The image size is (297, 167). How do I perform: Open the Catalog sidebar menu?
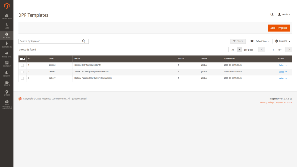click(x=6, y=35)
